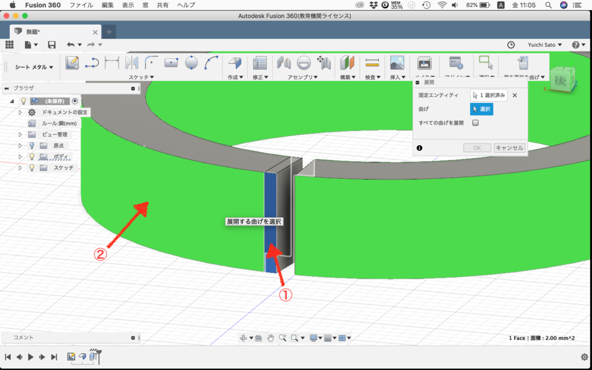
Task: Select the Circle sketch tool
Action: [191, 62]
